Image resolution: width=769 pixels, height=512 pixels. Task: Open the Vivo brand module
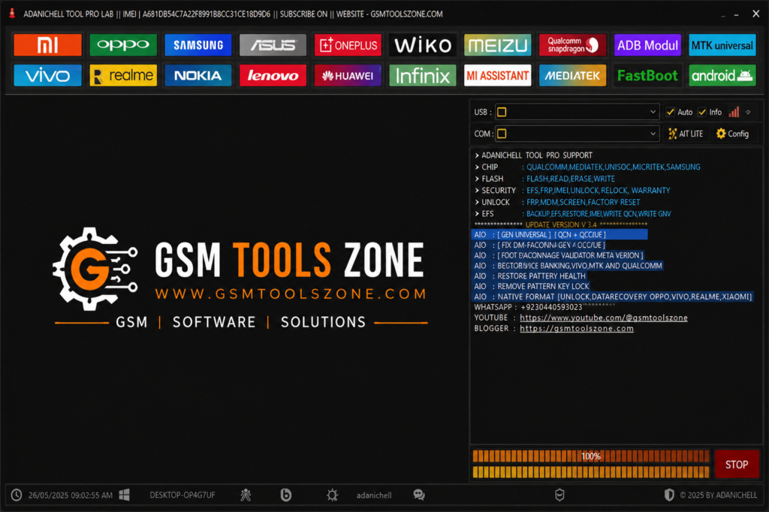[47, 76]
